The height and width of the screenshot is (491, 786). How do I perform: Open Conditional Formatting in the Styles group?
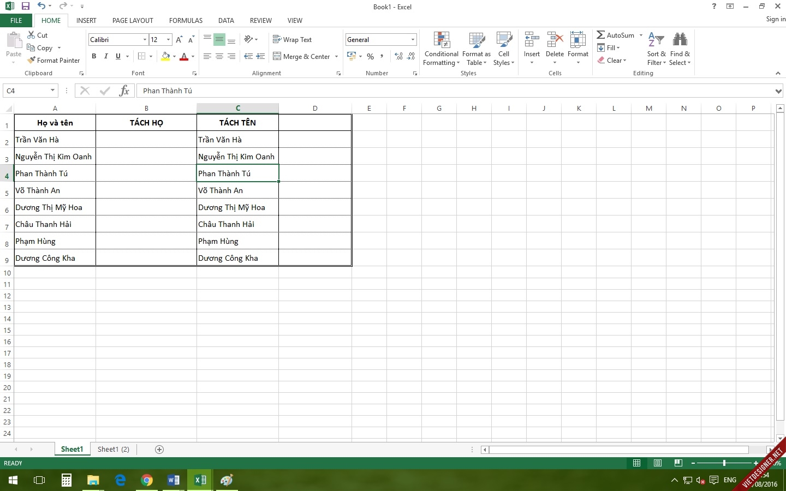pyautogui.click(x=442, y=49)
